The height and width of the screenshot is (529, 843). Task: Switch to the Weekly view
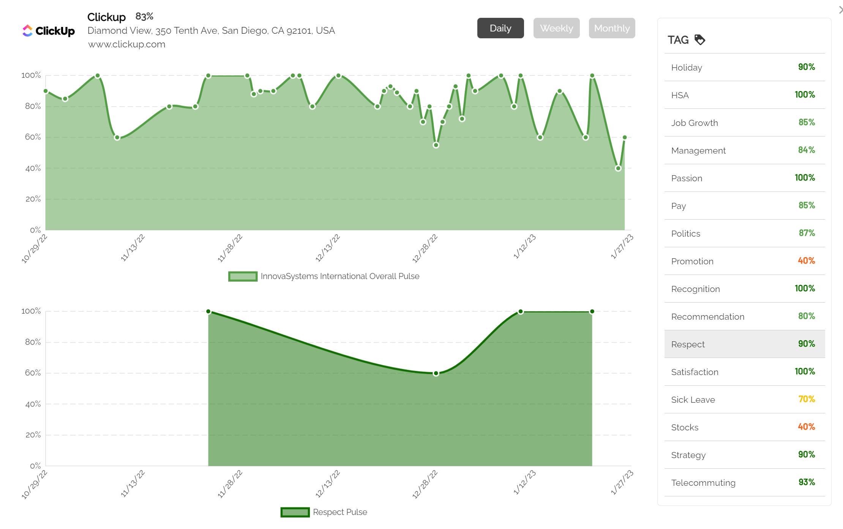[556, 28]
